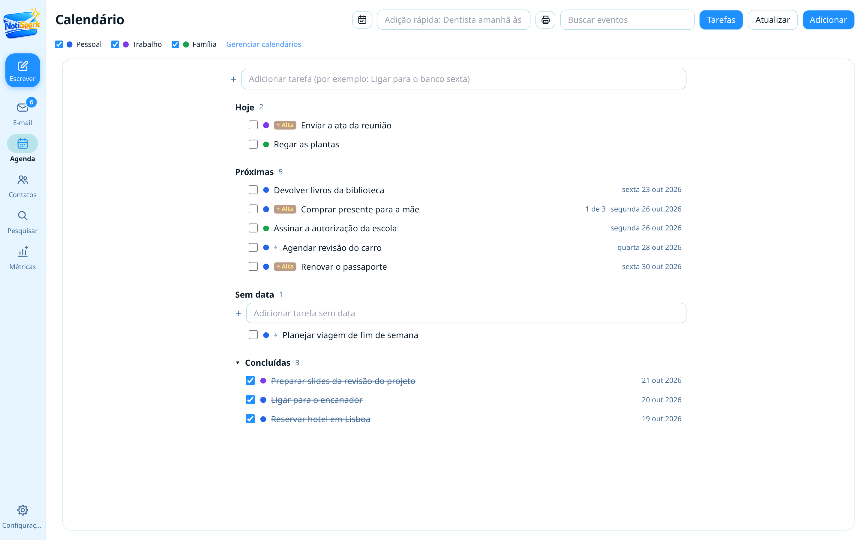This screenshot has width=864, height=540.
Task: Select the Agenda calendar icon
Action: pyautogui.click(x=22, y=144)
